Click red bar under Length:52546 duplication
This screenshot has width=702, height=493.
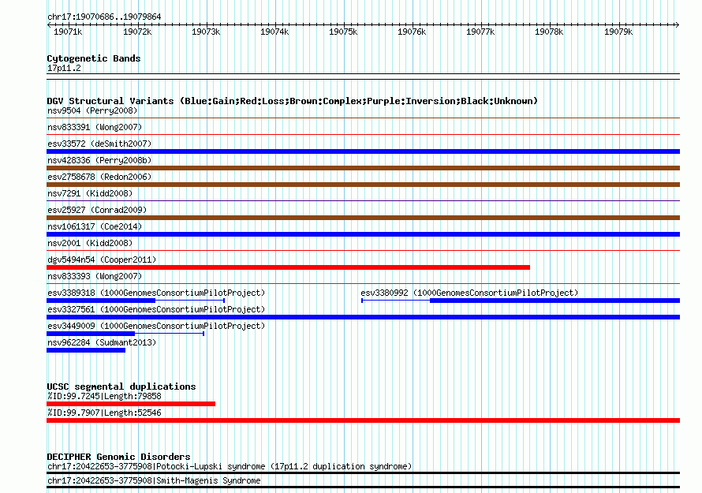(363, 420)
